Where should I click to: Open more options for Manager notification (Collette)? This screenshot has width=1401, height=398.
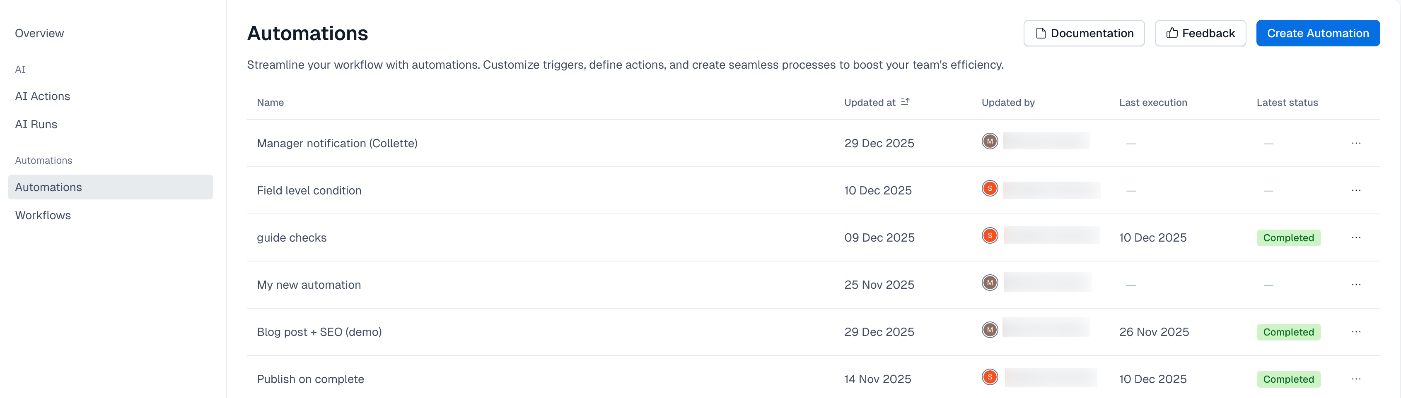(1356, 143)
